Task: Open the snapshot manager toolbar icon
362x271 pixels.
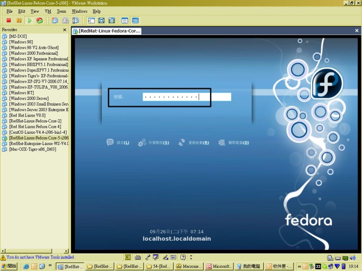Action: point(76,20)
